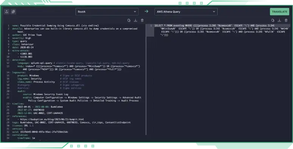
Task: Click the 'timeframe: 1m' line
Action: click(x=26, y=138)
